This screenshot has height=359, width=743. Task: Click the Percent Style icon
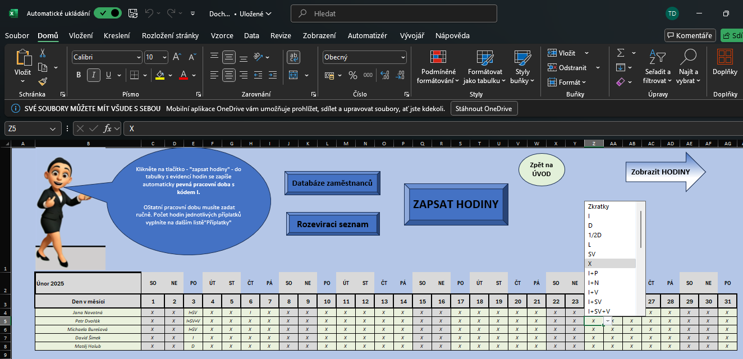coord(353,75)
